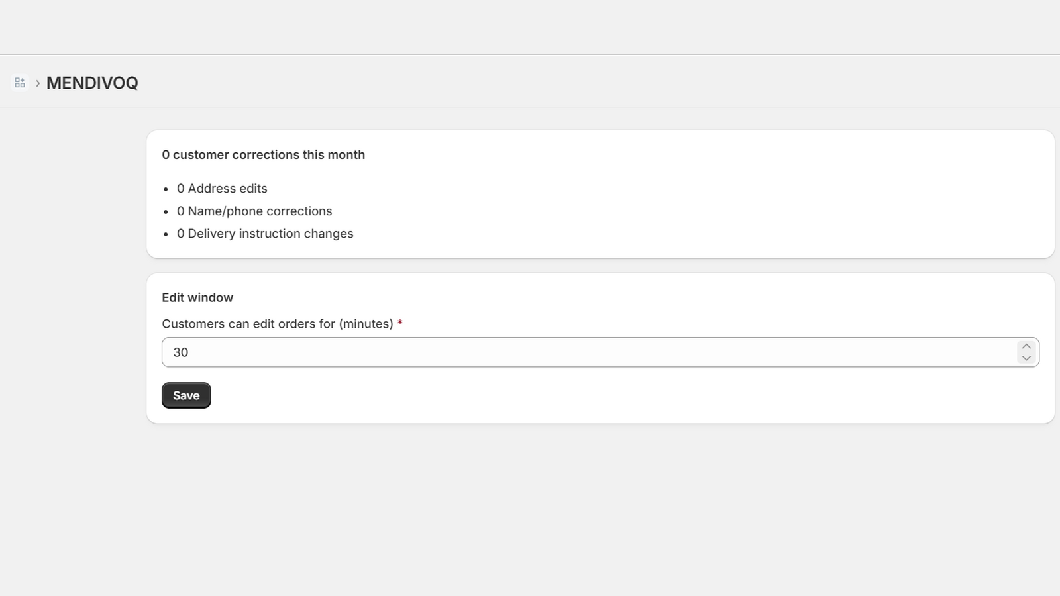Focus the edit minutes input field
The width and height of the screenshot is (1060, 596).
click(600, 352)
